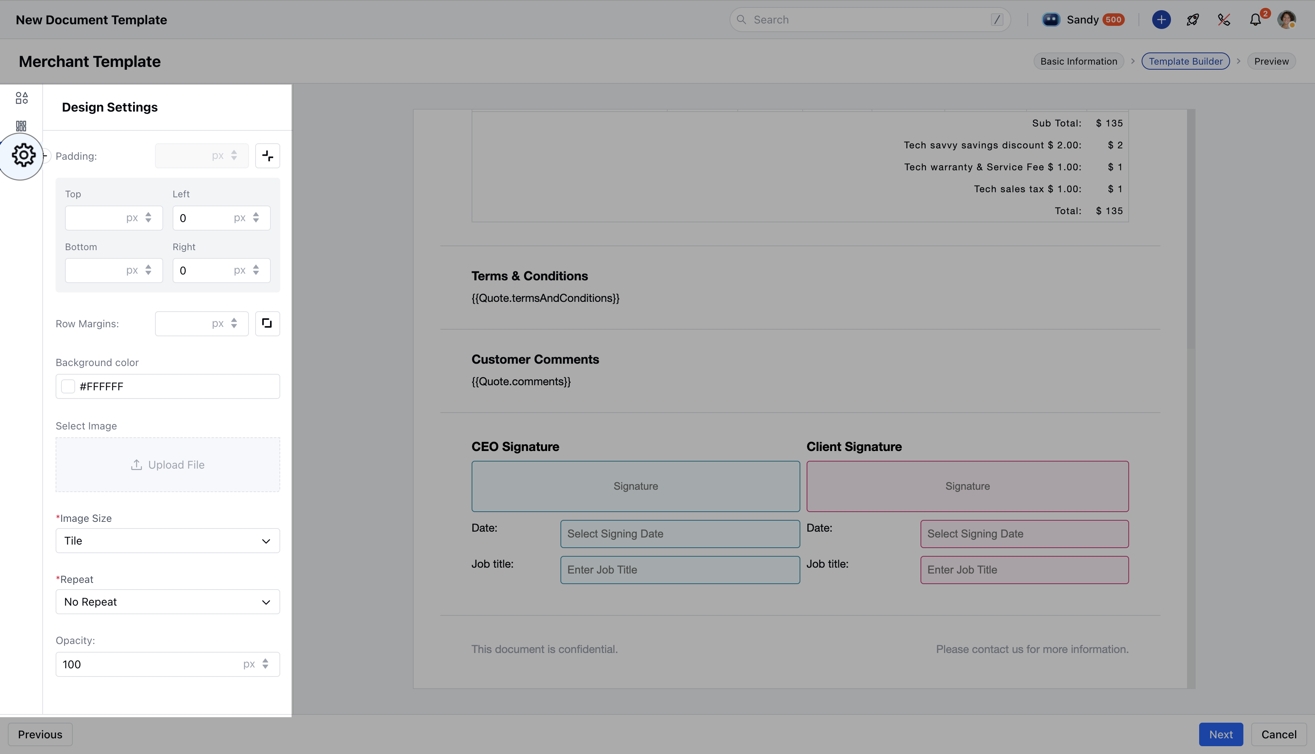This screenshot has width=1315, height=754.
Task: Click the Previous button
Action: point(40,734)
